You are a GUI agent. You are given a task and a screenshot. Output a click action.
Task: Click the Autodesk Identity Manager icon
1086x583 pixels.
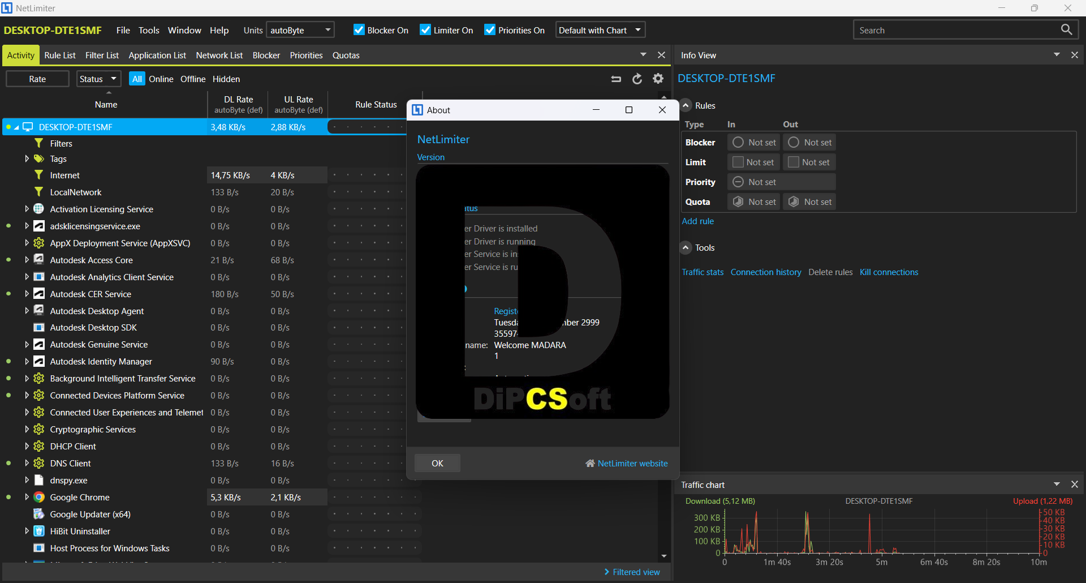[x=39, y=361]
